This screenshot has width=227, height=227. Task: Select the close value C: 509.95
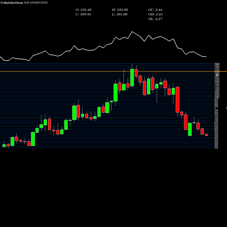[83, 15]
